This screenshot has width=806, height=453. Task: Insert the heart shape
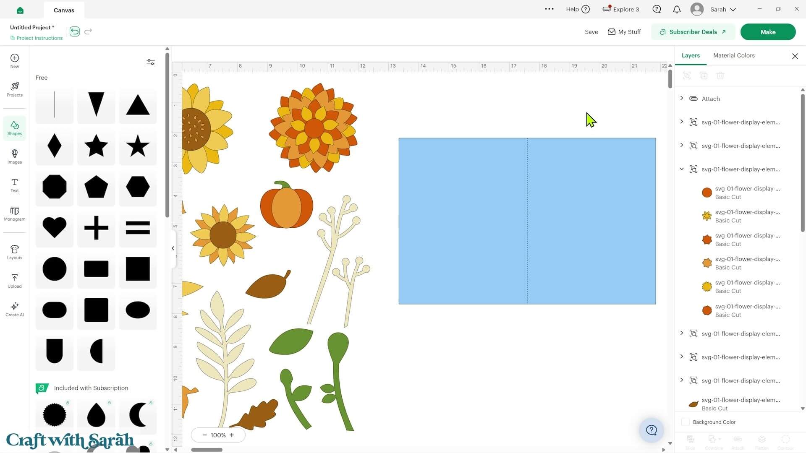[x=55, y=228]
